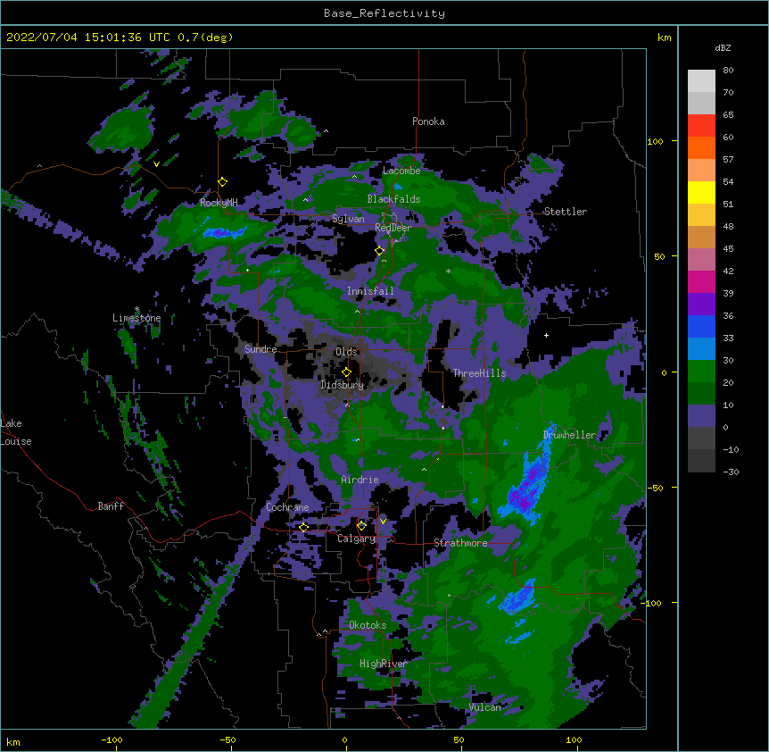Pick the bright yellow swatch in the legend
This screenshot has height=752, width=769.
tap(701, 192)
